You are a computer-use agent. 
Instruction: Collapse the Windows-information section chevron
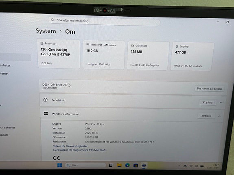(219, 116)
